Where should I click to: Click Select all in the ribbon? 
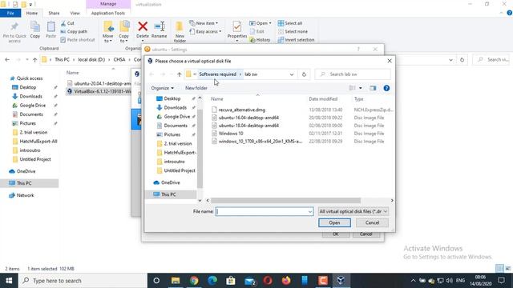click(290, 23)
